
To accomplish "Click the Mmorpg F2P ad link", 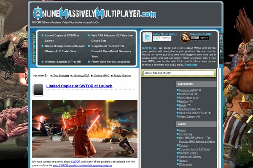I will 80,76.
